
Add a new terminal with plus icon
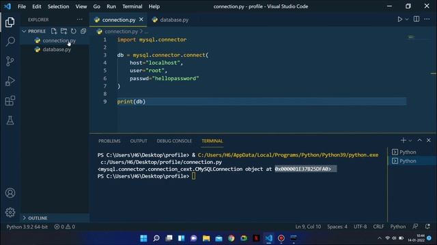[403, 141]
